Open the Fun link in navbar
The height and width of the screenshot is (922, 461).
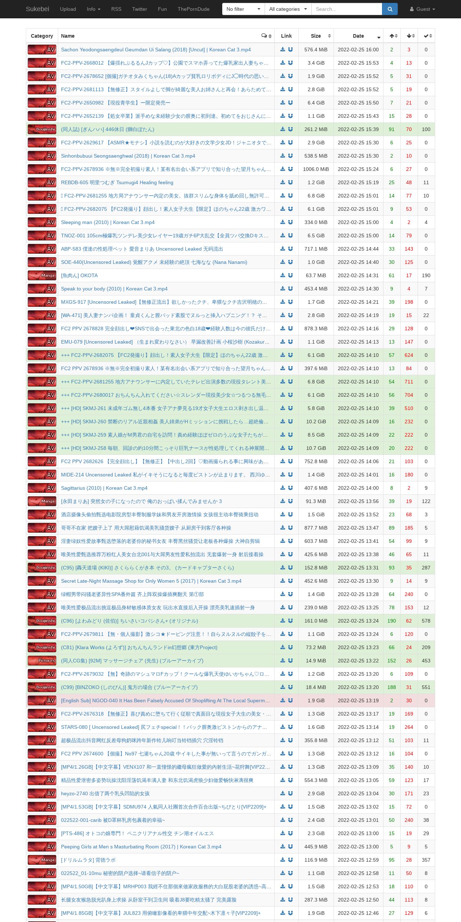[162, 9]
